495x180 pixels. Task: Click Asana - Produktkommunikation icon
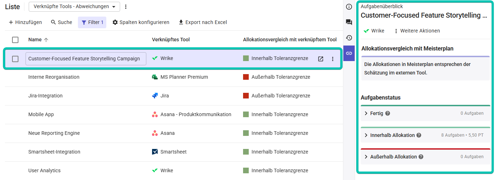155,114
